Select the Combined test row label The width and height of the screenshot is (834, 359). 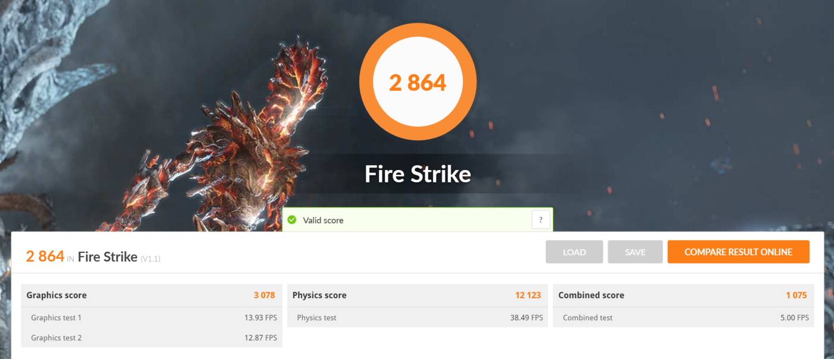(587, 318)
